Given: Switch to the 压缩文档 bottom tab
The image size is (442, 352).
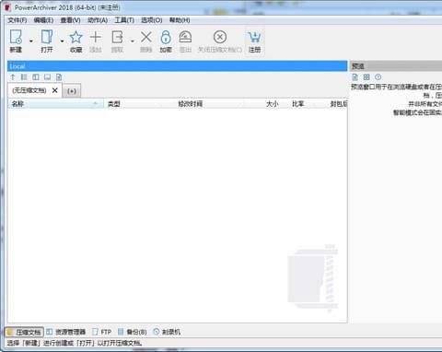Looking at the screenshot, I should [24, 332].
